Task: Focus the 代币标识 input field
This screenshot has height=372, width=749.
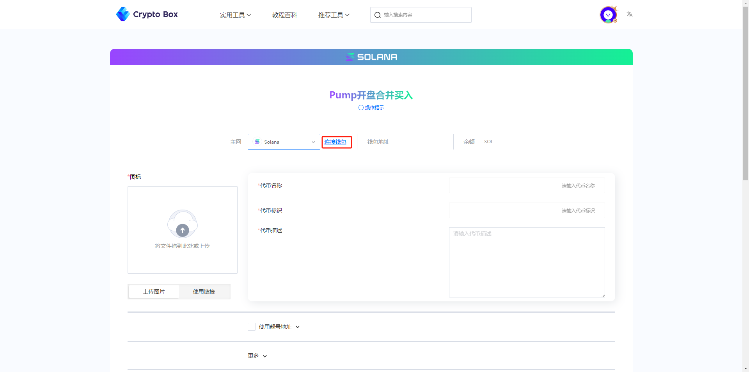Action: click(x=527, y=210)
